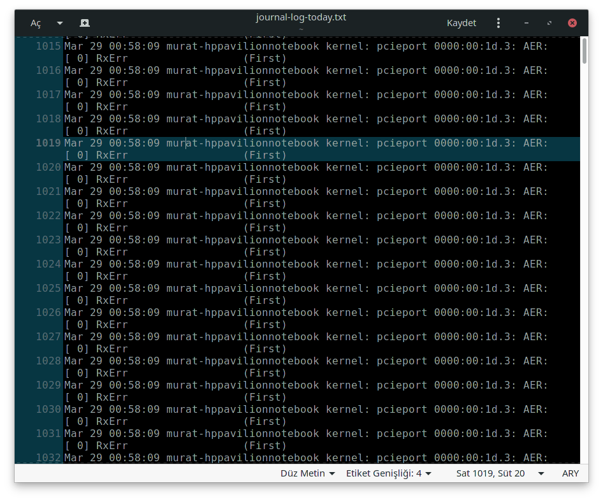The height and width of the screenshot is (502, 603).
Task: Click '0000:00:1d.3:' on line 1026
Action: [x=475, y=313]
